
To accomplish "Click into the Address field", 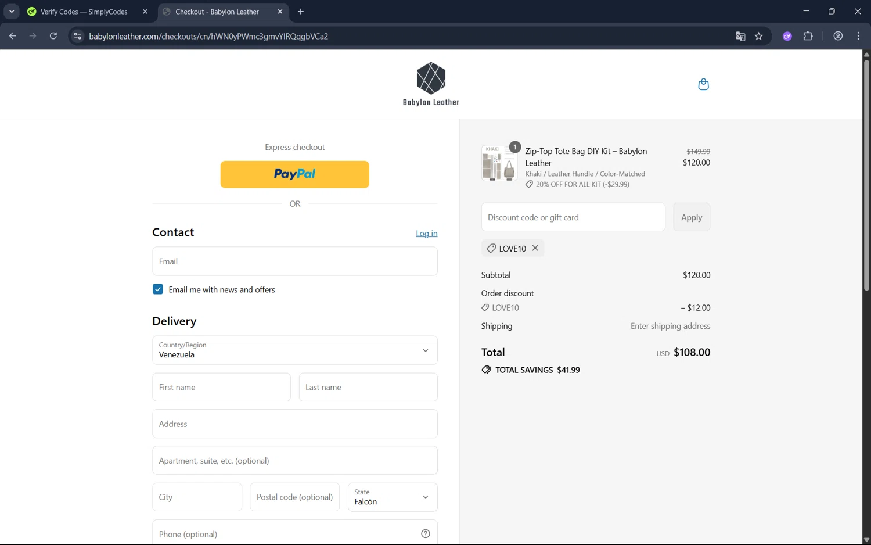I will (x=295, y=424).
